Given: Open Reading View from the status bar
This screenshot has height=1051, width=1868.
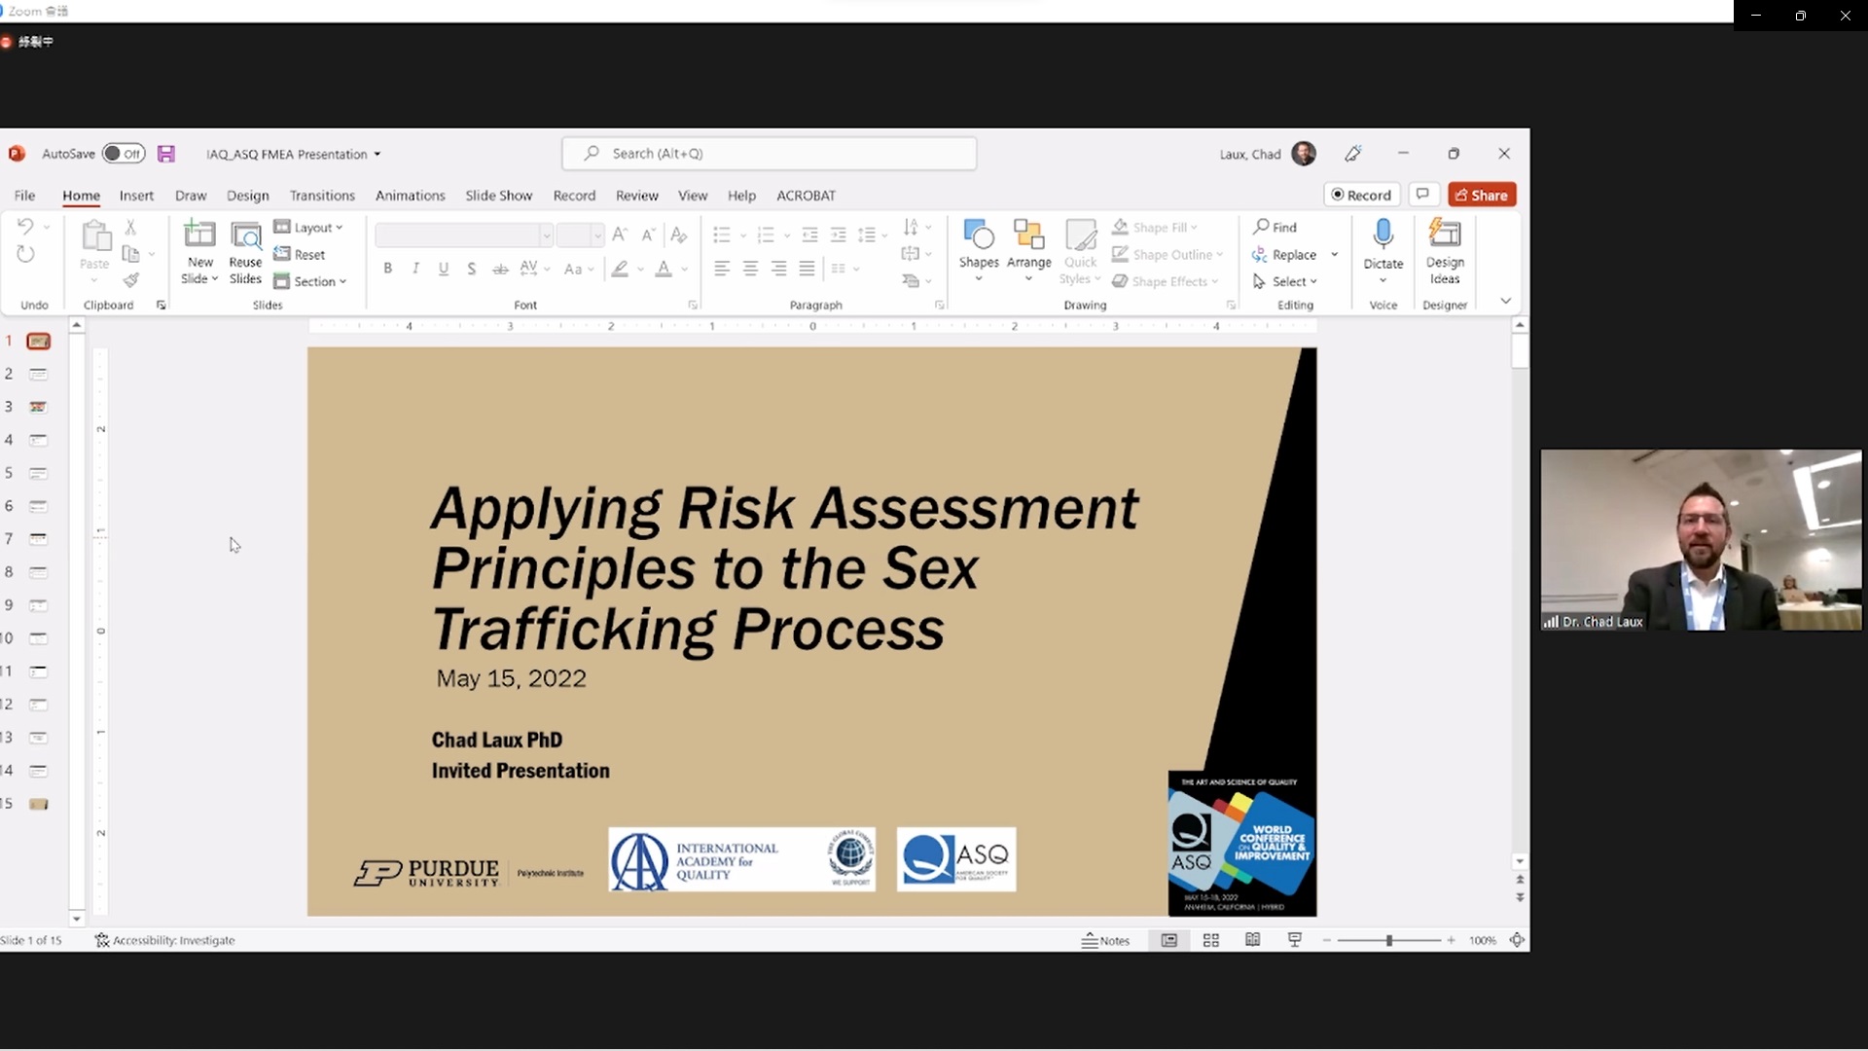Looking at the screenshot, I should point(1253,940).
